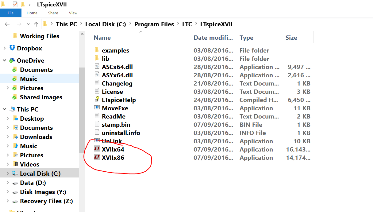Click the stamp.bin type BIN File
This screenshot has width=373, height=212.
click(x=251, y=125)
